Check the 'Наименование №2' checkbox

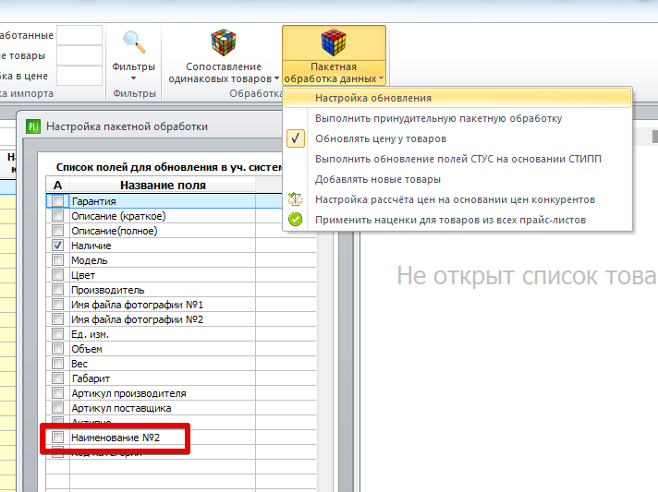coord(58,438)
